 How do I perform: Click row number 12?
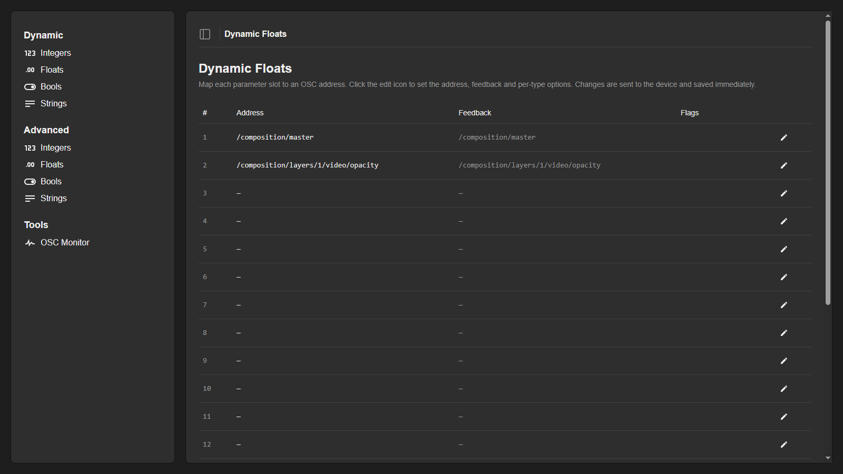[x=207, y=445]
